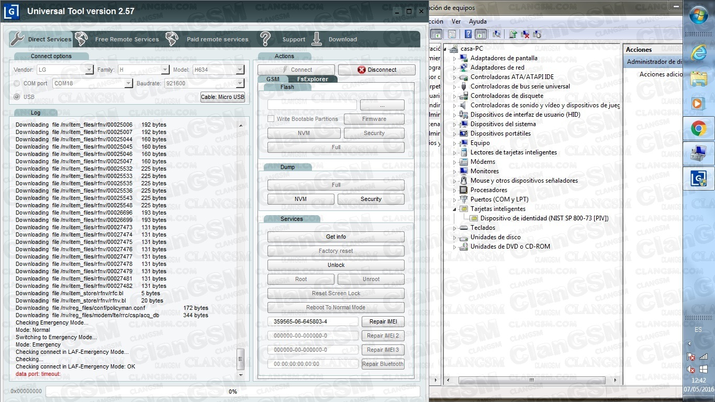715x402 pixels.
Task: Select Procesadores device category icon
Action: click(x=463, y=190)
